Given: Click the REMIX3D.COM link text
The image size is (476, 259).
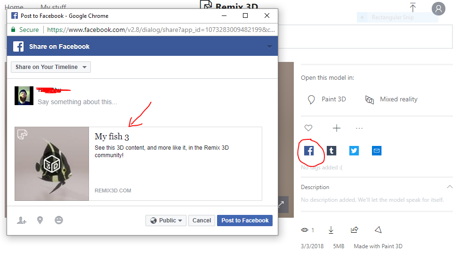Looking at the screenshot, I should pyautogui.click(x=113, y=190).
